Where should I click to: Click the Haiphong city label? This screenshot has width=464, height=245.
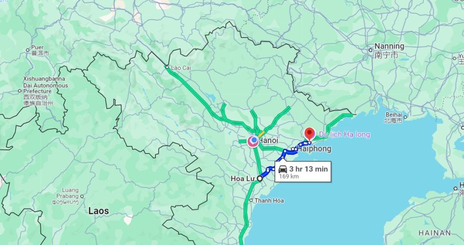[314, 149]
